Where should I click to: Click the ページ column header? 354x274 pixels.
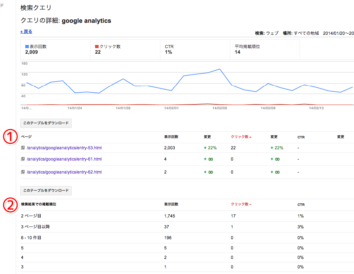(26, 137)
